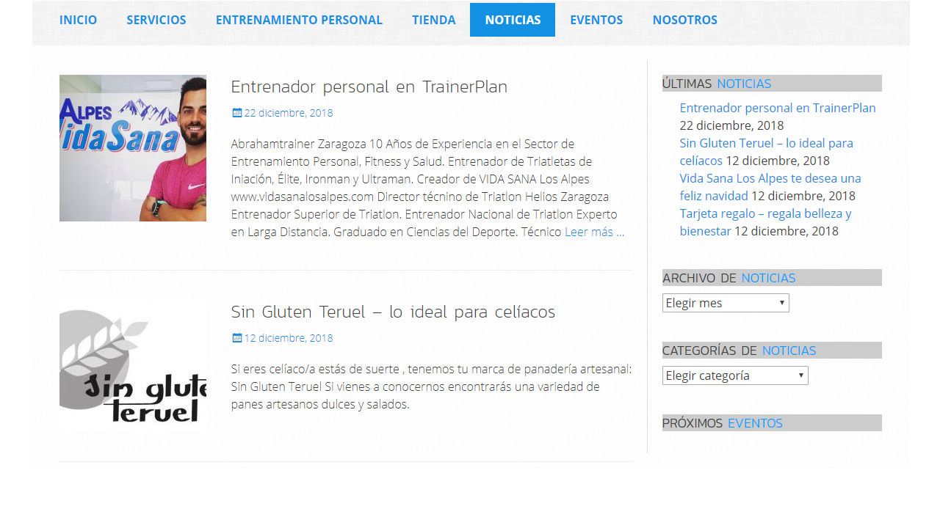The height and width of the screenshot is (528, 940).
Task: Open the Vida Sana trainer photo thumbnail
Action: tap(133, 148)
